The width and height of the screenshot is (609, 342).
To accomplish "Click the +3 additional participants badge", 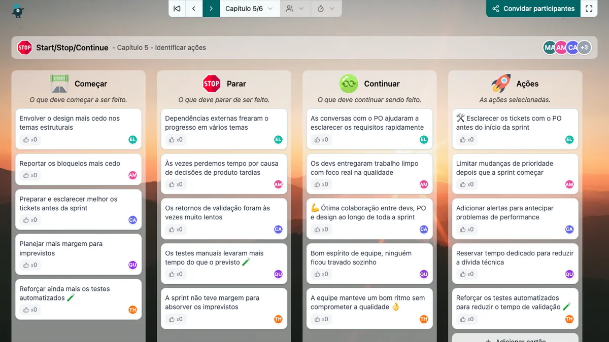I will 584,48.
